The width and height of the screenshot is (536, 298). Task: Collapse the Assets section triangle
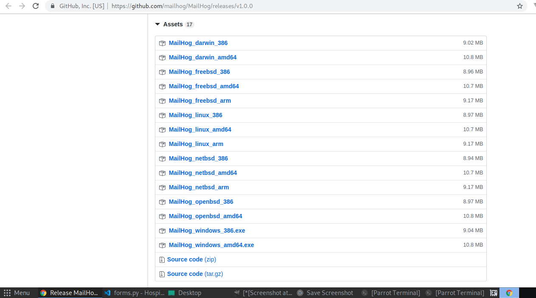click(157, 25)
